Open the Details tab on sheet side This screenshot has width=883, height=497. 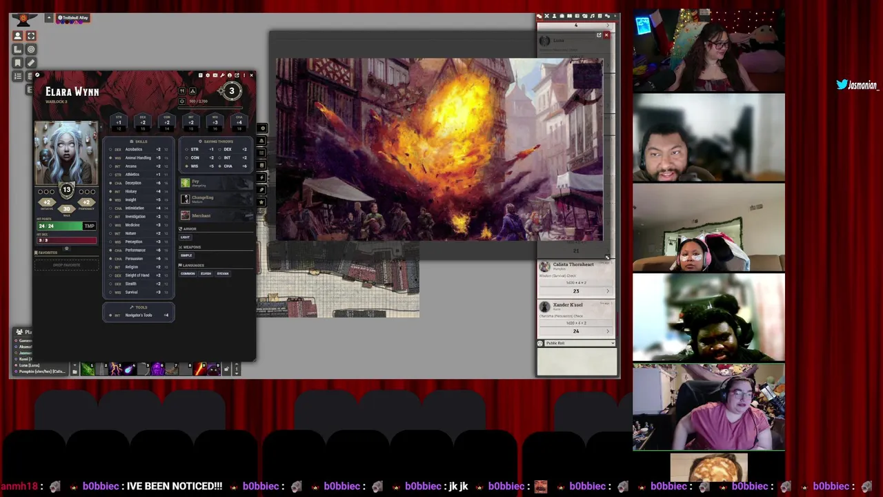tap(261, 128)
